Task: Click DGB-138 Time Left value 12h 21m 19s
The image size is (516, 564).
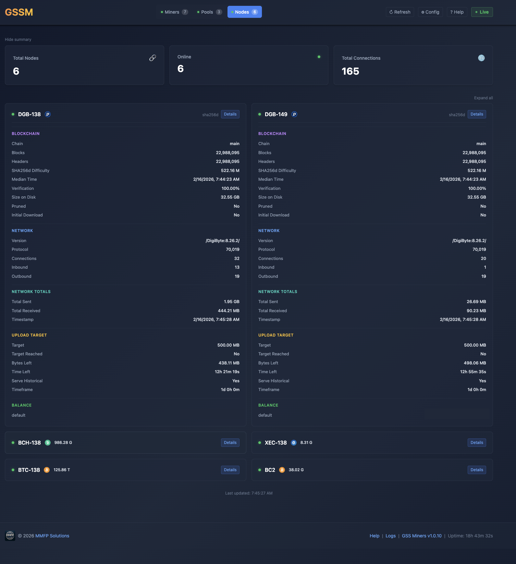Action: pos(227,372)
